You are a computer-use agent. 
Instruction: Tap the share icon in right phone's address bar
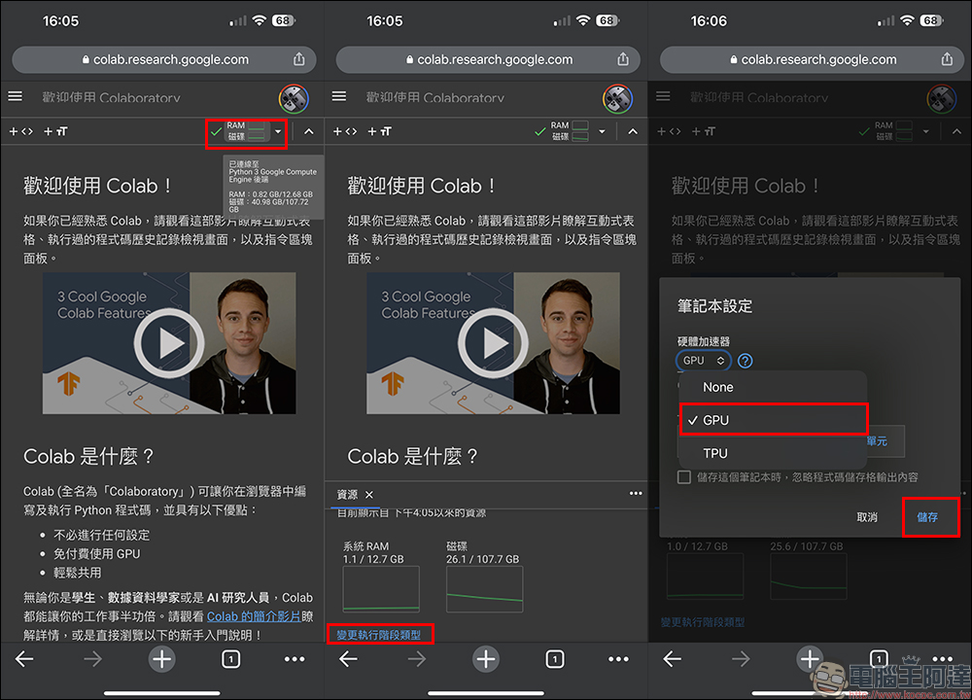tap(947, 59)
